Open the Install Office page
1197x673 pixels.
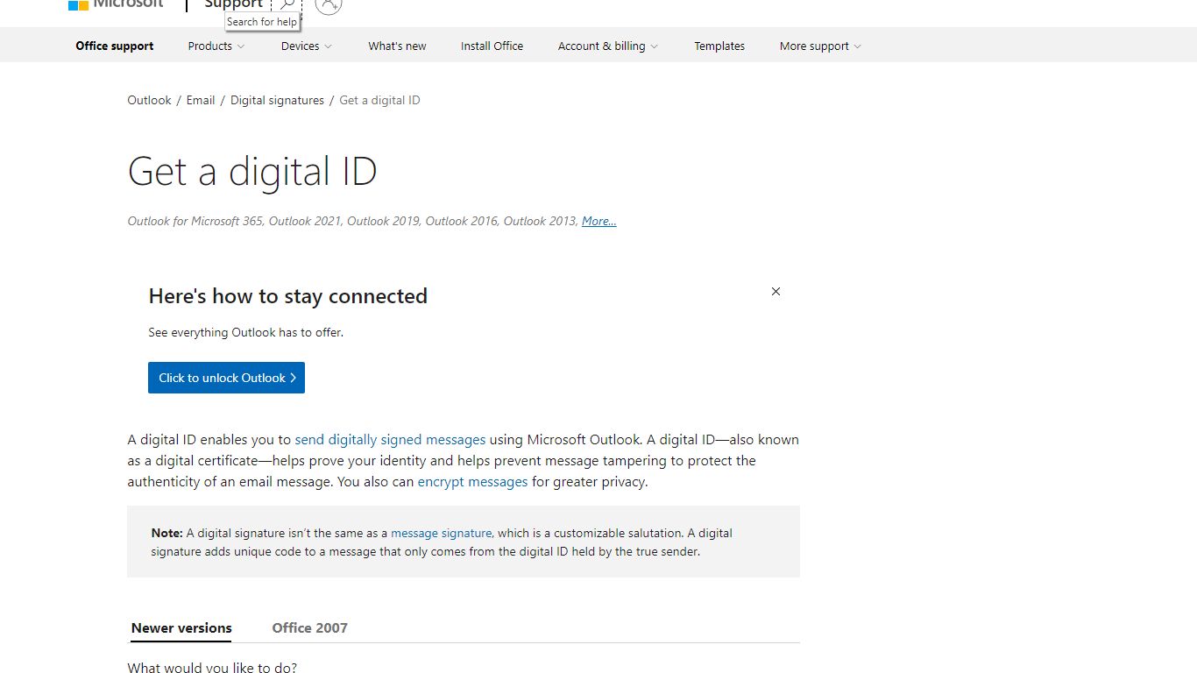[492, 46]
